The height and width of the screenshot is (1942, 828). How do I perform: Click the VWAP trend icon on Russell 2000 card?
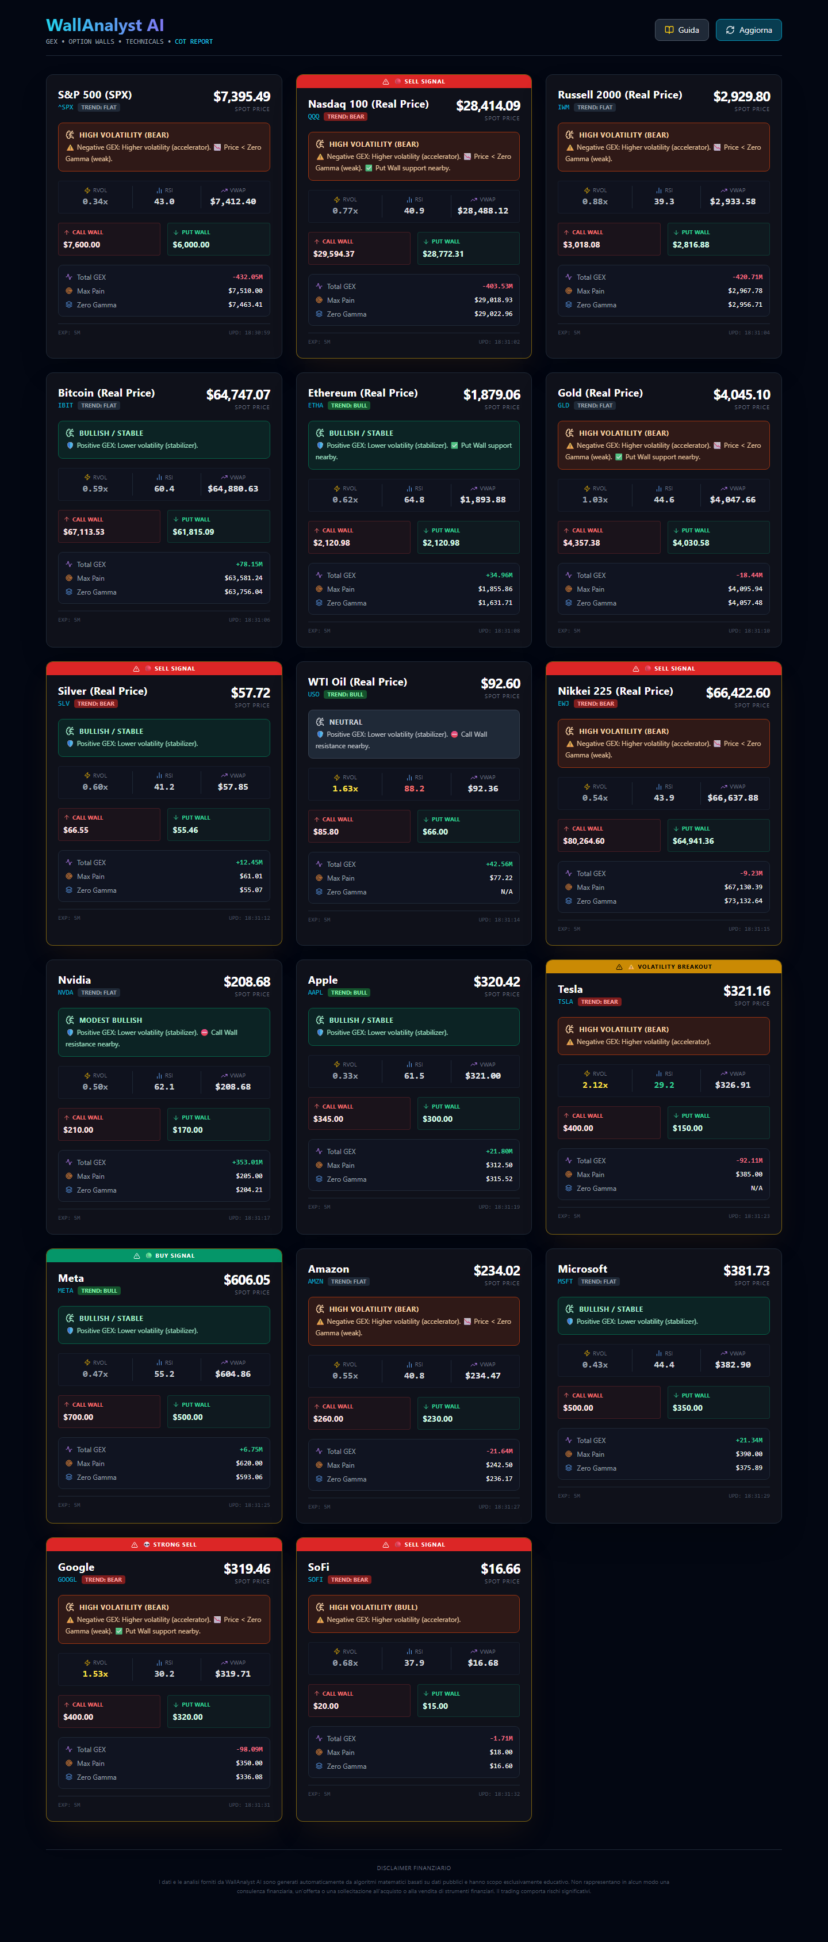724,191
